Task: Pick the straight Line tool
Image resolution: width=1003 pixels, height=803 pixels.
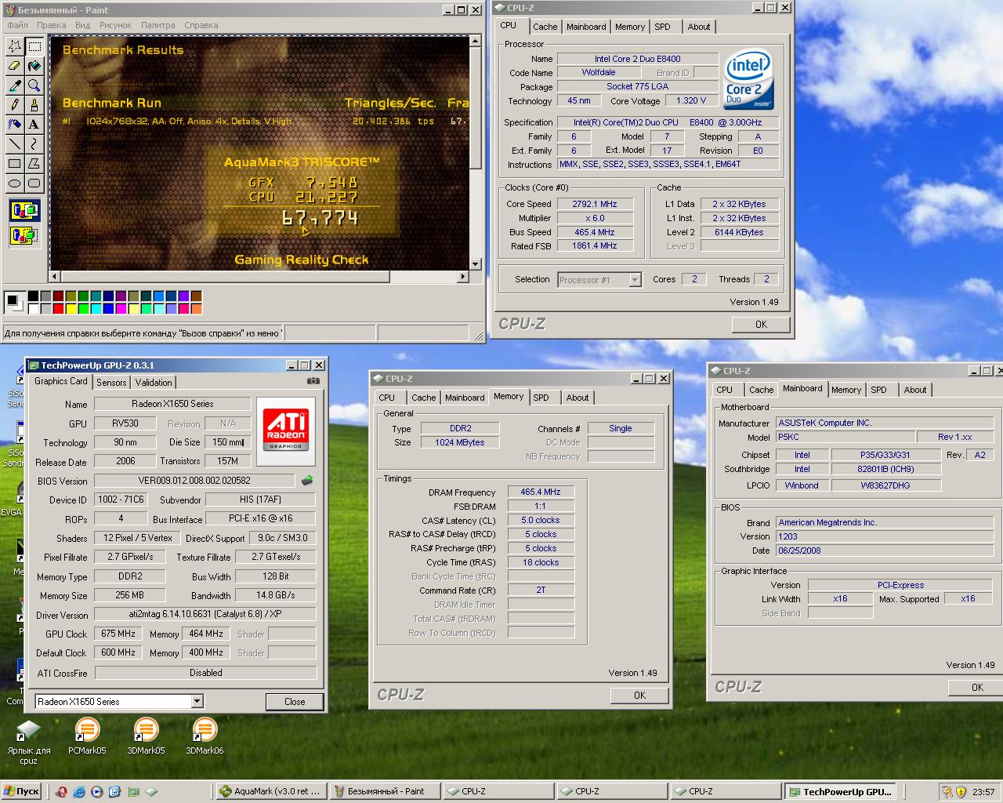Action: click(14, 144)
